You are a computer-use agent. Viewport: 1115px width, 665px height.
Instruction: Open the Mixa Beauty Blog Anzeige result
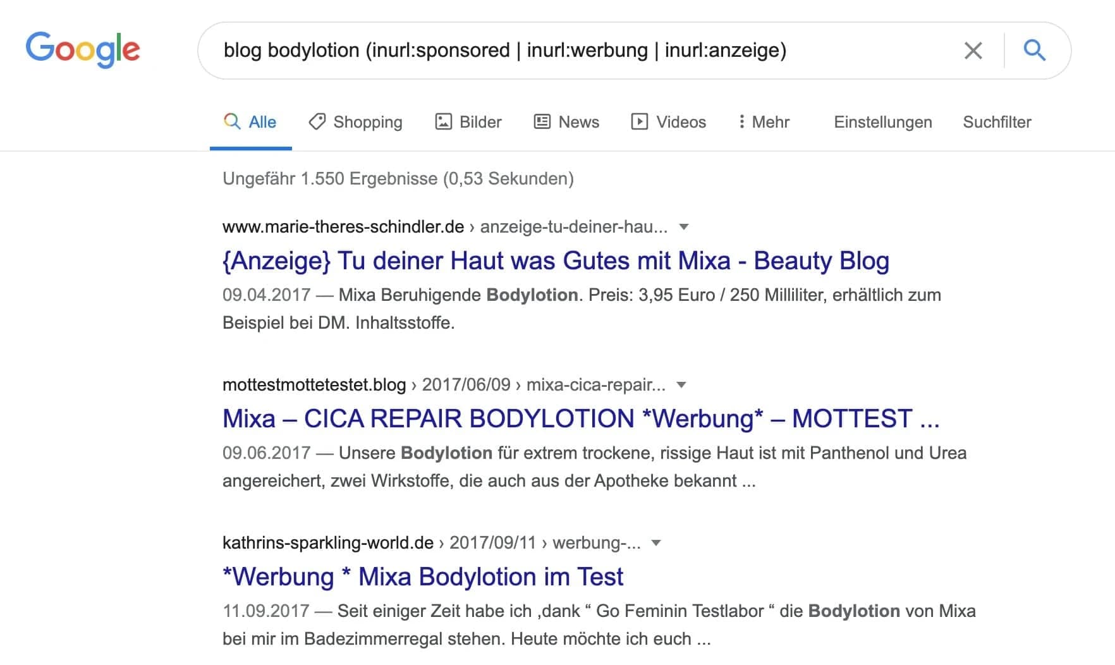point(555,260)
